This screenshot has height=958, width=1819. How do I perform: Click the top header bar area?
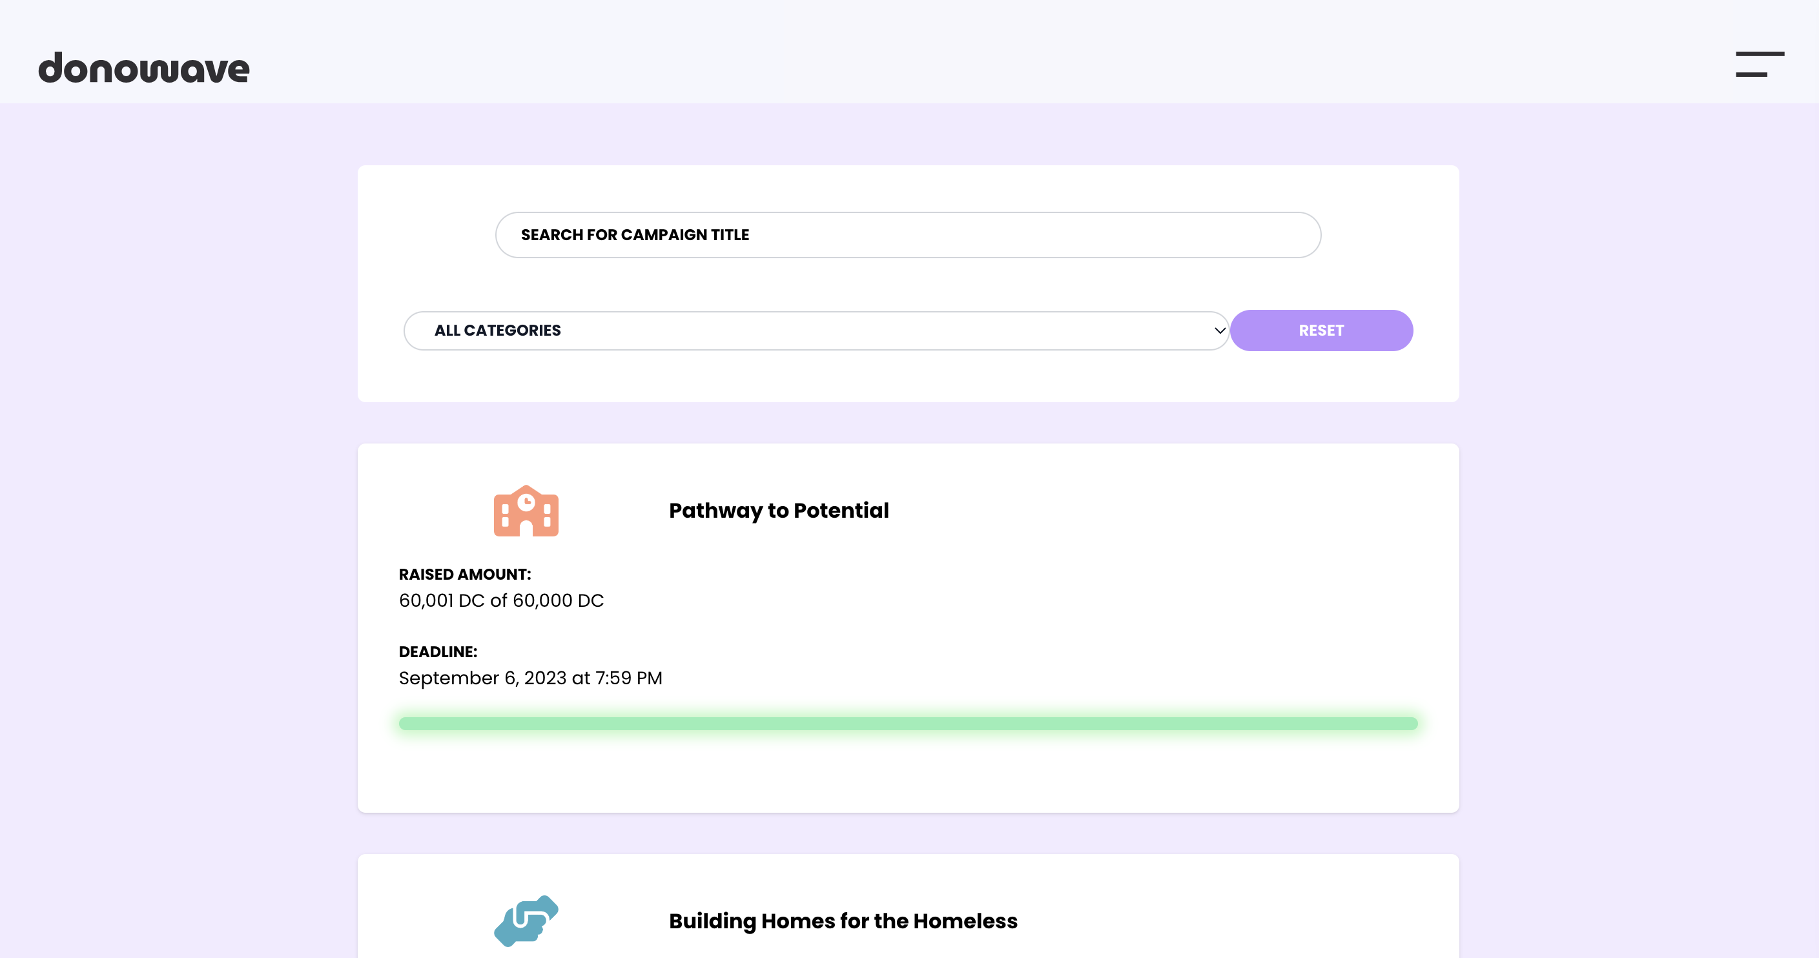point(909,52)
